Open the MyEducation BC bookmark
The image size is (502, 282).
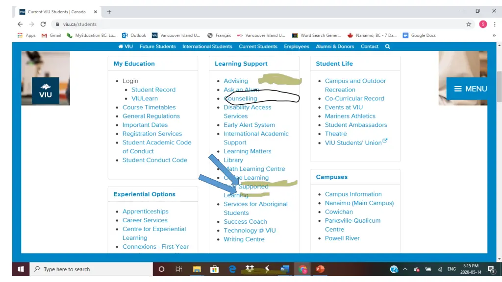(92, 35)
